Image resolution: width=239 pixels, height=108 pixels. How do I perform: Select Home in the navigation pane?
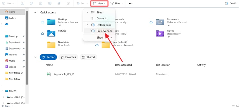coord(13,12)
